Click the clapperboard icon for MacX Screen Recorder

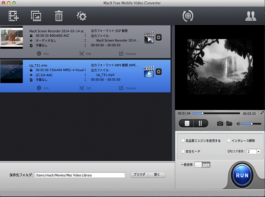click(149, 38)
